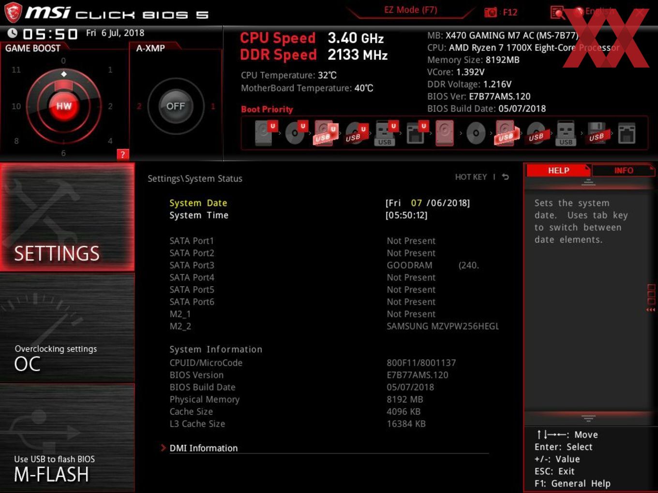Click the Boot Priority label

pyautogui.click(x=267, y=109)
